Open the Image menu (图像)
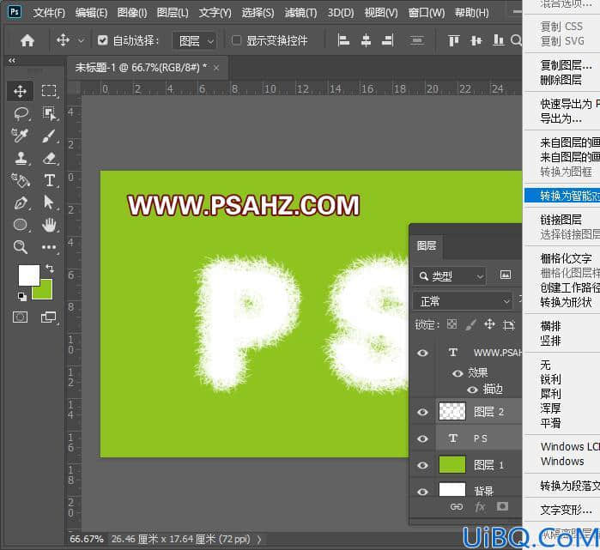The width and height of the screenshot is (600, 550). 132,13
